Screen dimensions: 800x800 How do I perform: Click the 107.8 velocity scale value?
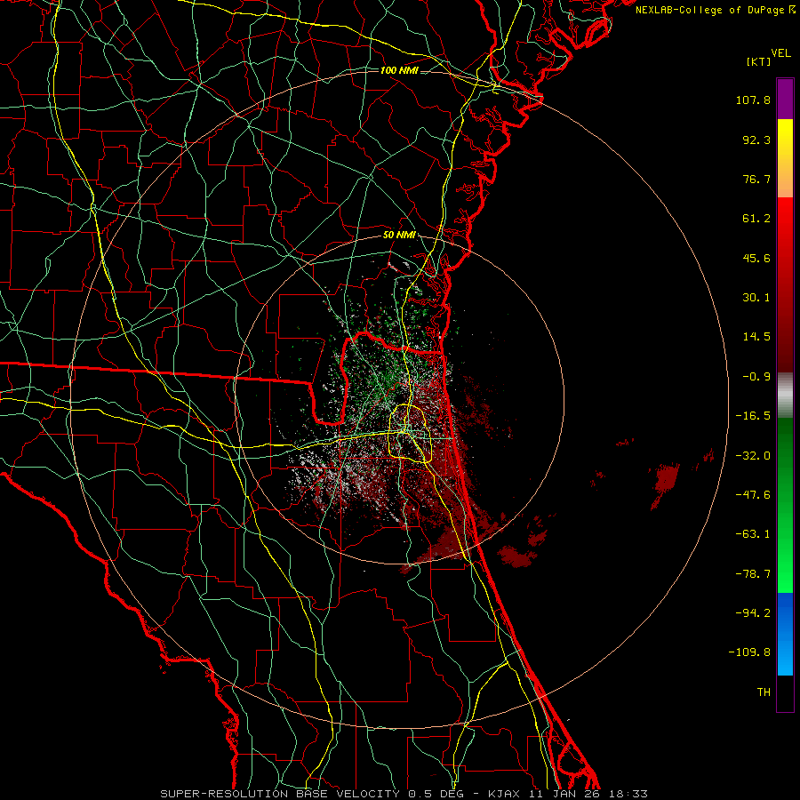pyautogui.click(x=753, y=100)
